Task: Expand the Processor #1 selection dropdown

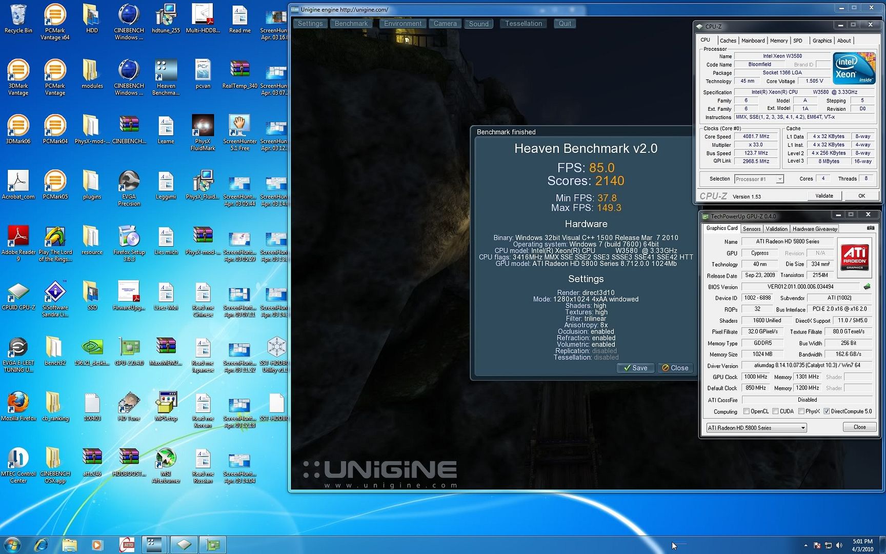Action: [x=779, y=179]
